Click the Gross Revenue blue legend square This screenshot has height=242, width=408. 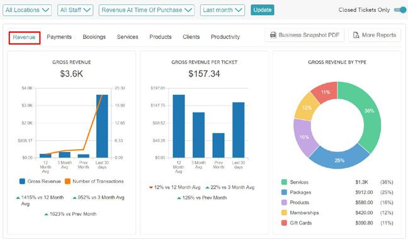coord(23,181)
